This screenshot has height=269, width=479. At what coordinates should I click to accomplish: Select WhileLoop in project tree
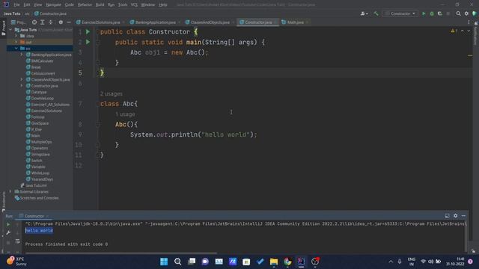(40, 173)
